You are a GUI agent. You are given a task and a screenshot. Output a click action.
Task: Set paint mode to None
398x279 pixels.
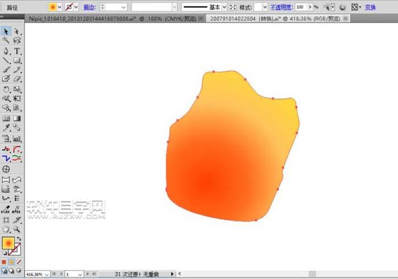(x=19, y=262)
